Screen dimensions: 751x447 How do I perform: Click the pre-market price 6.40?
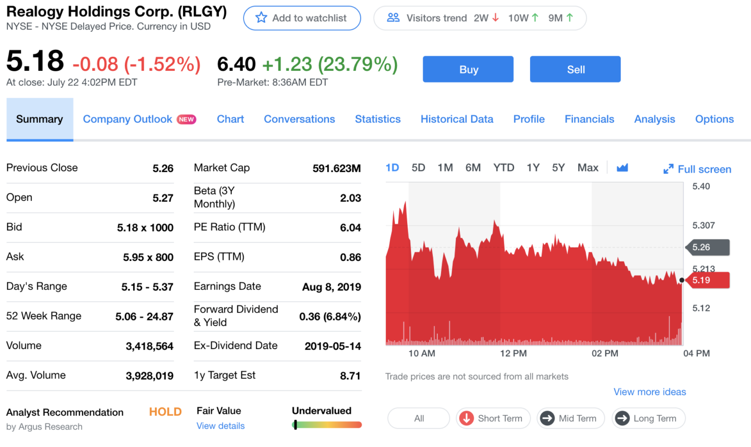(x=237, y=64)
